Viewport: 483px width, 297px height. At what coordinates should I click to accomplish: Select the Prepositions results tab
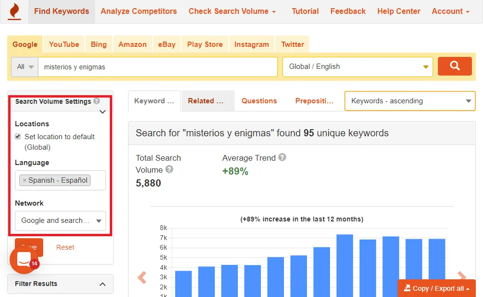(x=314, y=101)
